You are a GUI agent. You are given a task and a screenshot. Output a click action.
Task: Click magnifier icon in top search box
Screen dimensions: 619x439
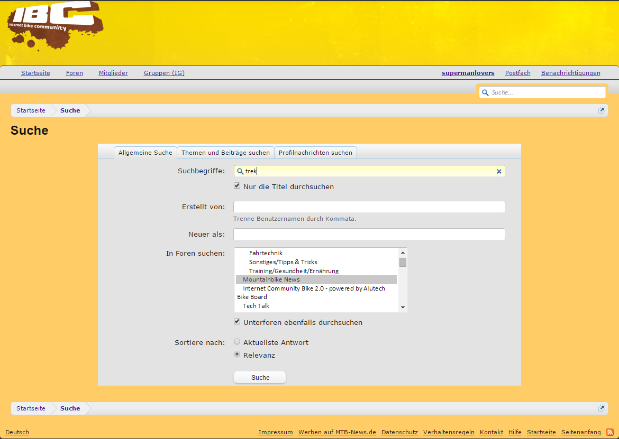coord(485,92)
